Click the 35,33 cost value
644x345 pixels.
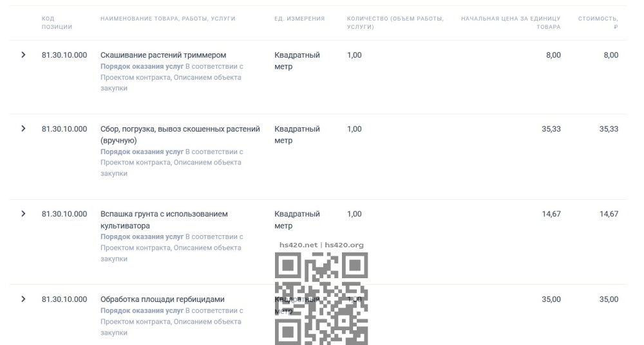(609, 128)
